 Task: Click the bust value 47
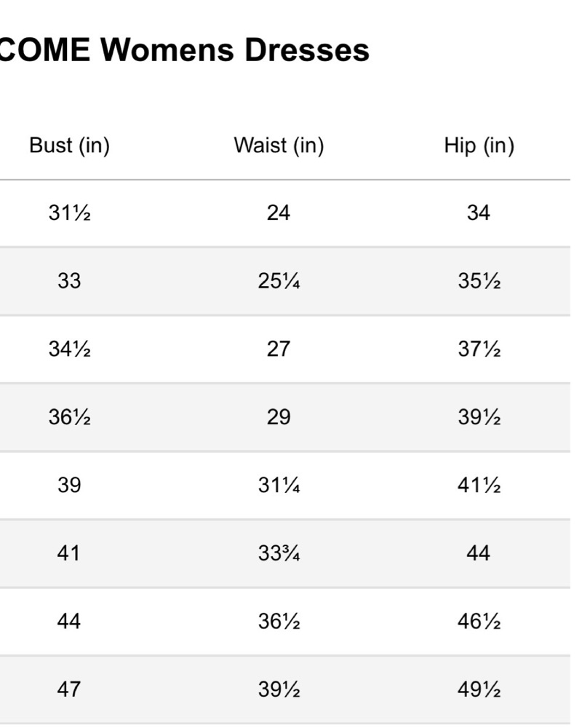[x=68, y=689]
